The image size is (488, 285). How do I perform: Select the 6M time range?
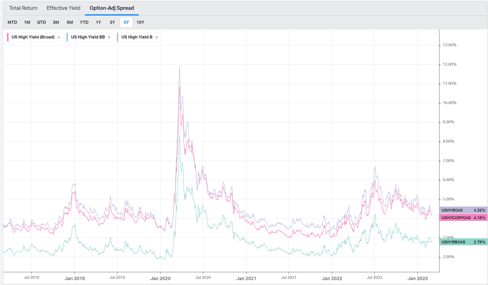[x=70, y=22]
